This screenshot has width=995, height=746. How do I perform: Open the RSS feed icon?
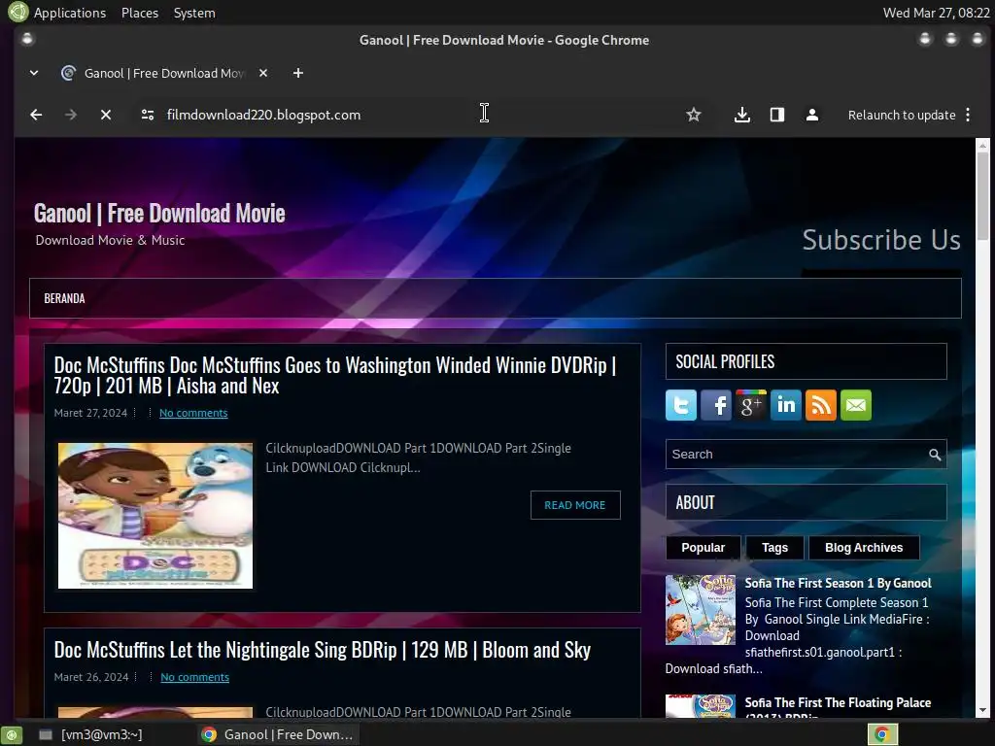(x=820, y=405)
